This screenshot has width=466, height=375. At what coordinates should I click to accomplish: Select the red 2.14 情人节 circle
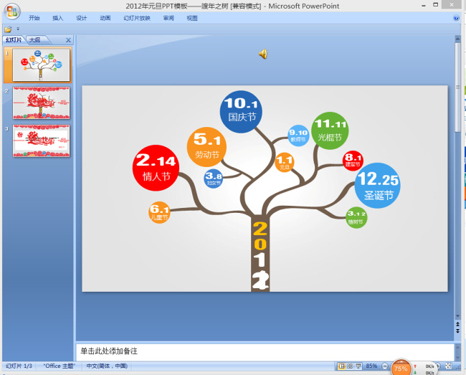pos(156,168)
